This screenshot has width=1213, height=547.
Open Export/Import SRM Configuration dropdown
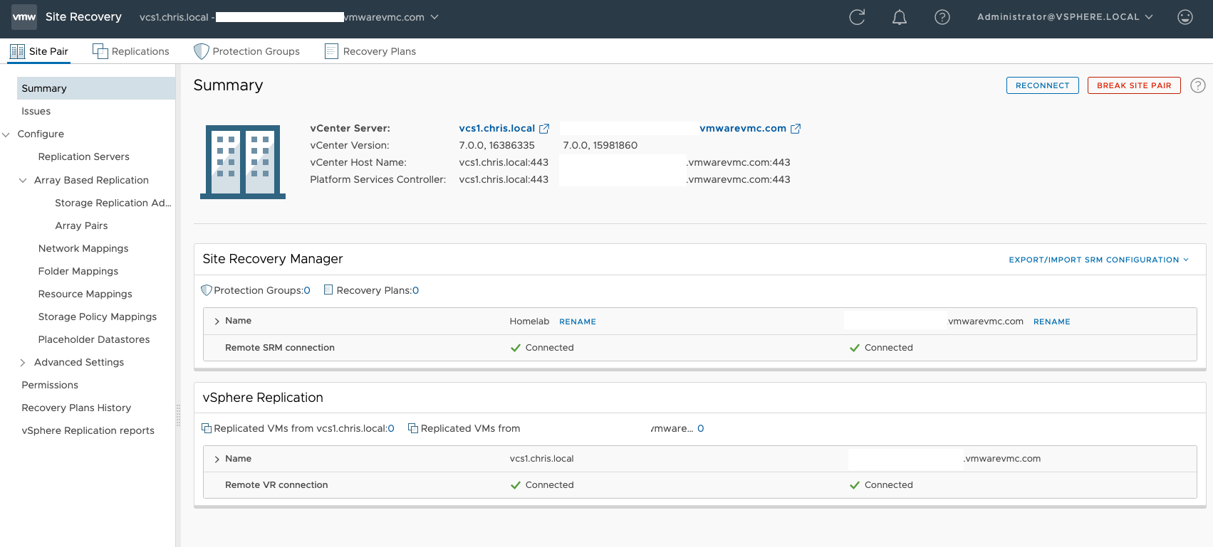pyautogui.click(x=1098, y=260)
